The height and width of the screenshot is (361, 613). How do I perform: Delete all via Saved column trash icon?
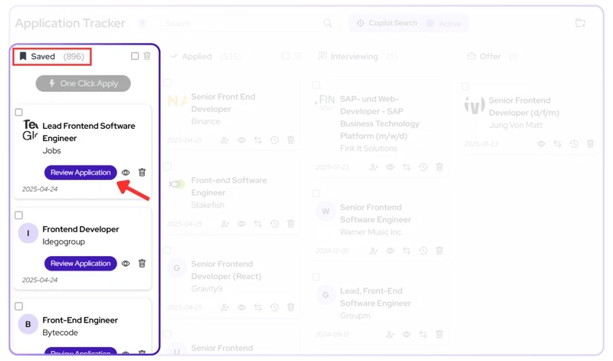click(x=147, y=56)
